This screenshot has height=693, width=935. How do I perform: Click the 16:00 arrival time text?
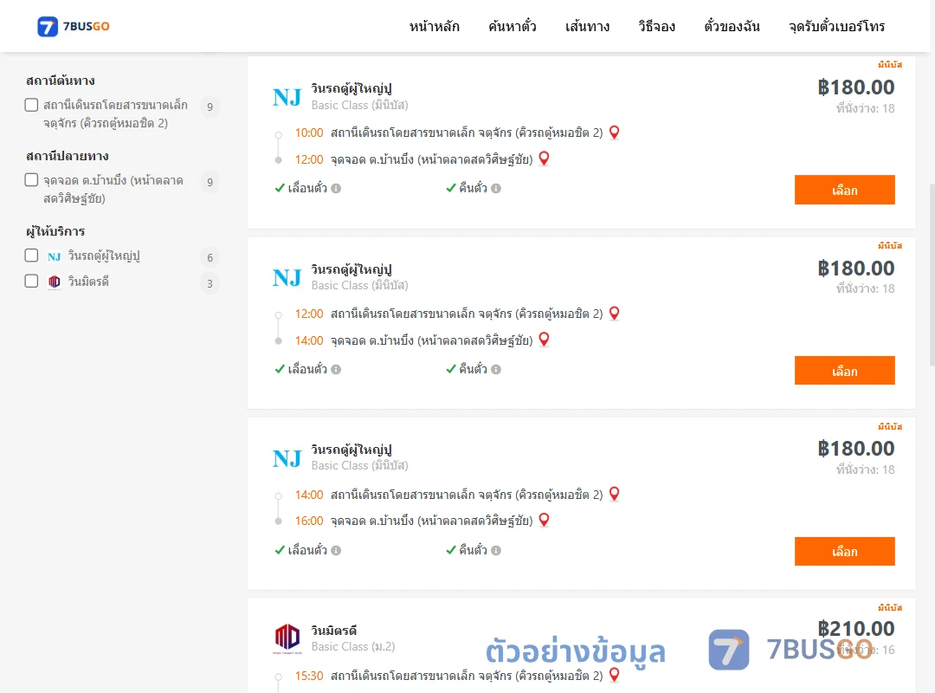click(x=309, y=521)
